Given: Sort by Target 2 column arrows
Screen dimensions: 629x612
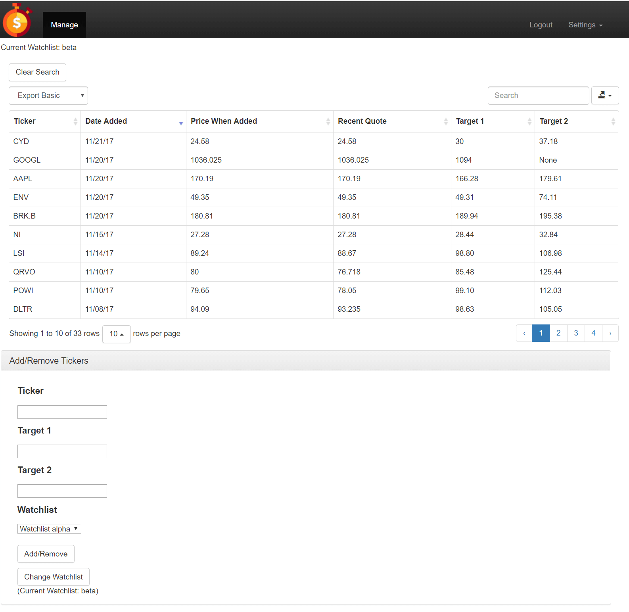Looking at the screenshot, I should pyautogui.click(x=613, y=121).
